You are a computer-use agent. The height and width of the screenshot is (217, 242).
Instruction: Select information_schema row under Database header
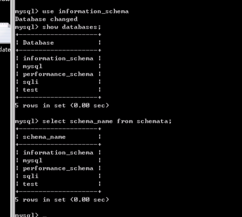pyautogui.click(x=58, y=58)
